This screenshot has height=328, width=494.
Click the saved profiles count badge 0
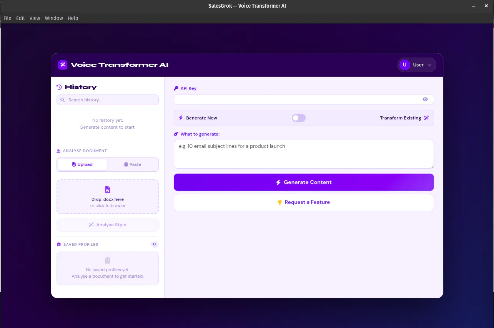(x=155, y=244)
